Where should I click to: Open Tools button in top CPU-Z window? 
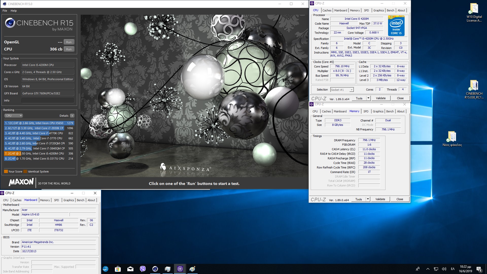(359, 98)
